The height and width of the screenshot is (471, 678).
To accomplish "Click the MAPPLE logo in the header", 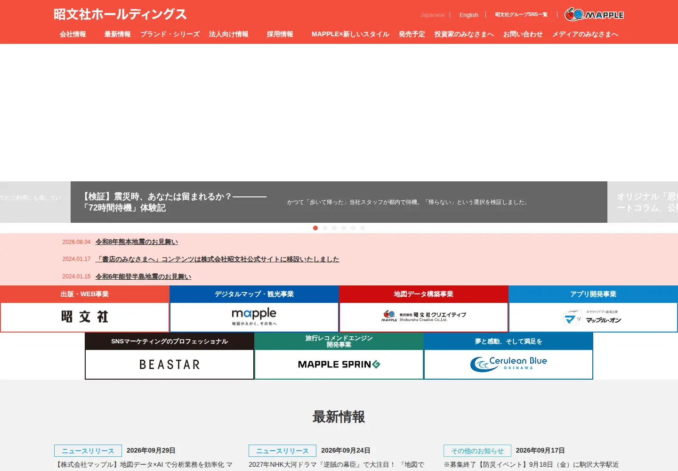I will point(594,15).
